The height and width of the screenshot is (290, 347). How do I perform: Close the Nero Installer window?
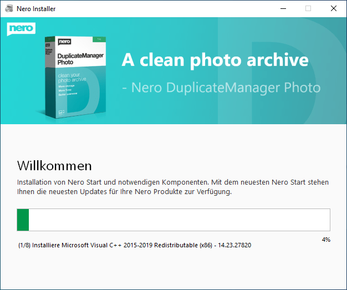point(334,9)
